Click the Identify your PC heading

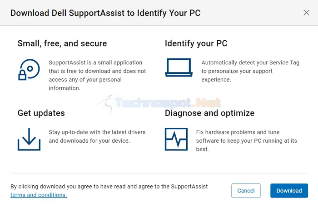(x=196, y=43)
